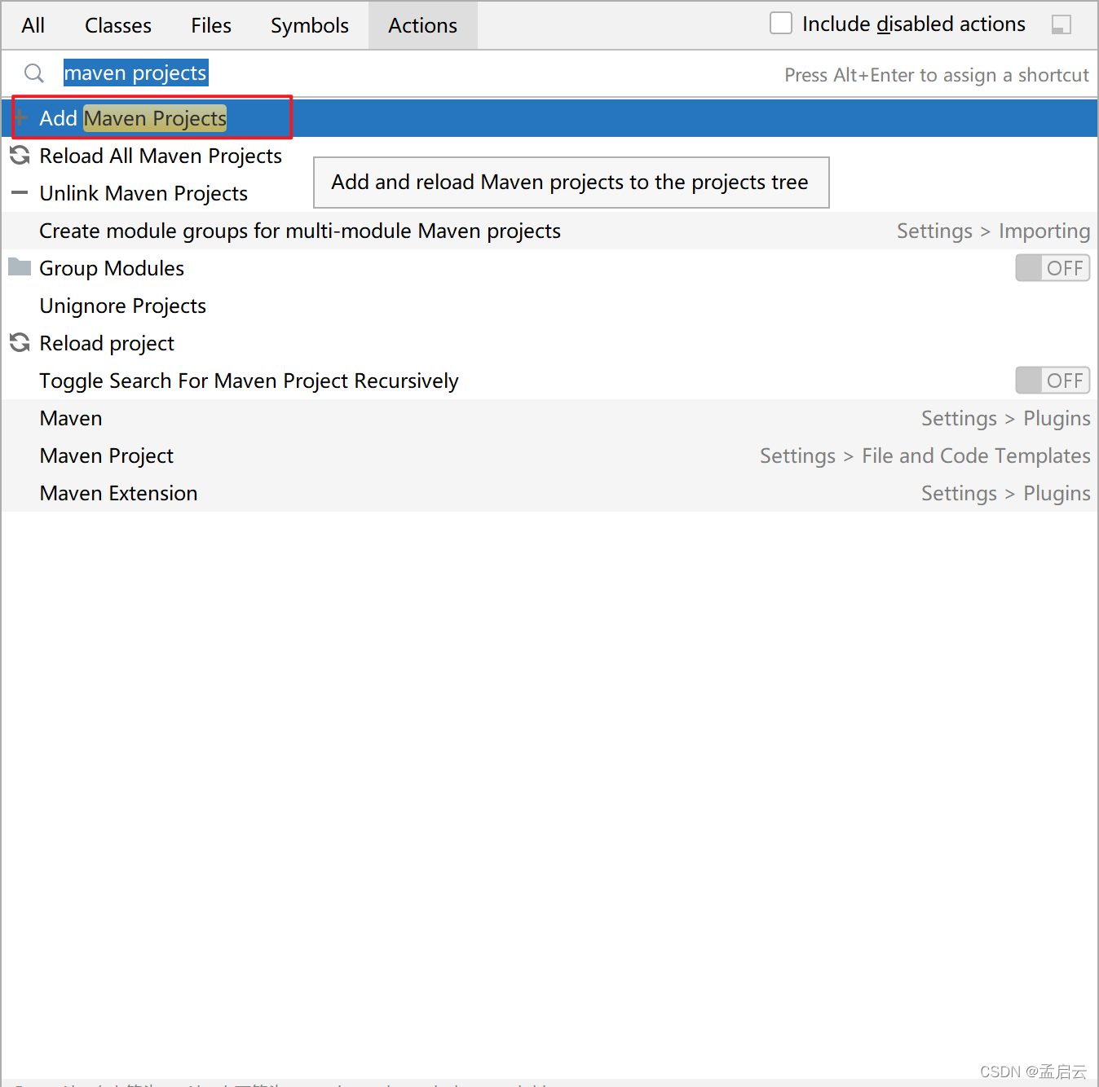Enable Include disabled actions checkbox
The height and width of the screenshot is (1087, 1099).
tap(781, 24)
